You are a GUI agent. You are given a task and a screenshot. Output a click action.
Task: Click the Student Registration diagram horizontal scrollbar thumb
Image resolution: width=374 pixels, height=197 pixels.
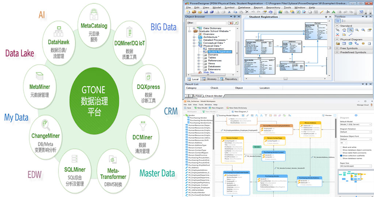click(286, 78)
